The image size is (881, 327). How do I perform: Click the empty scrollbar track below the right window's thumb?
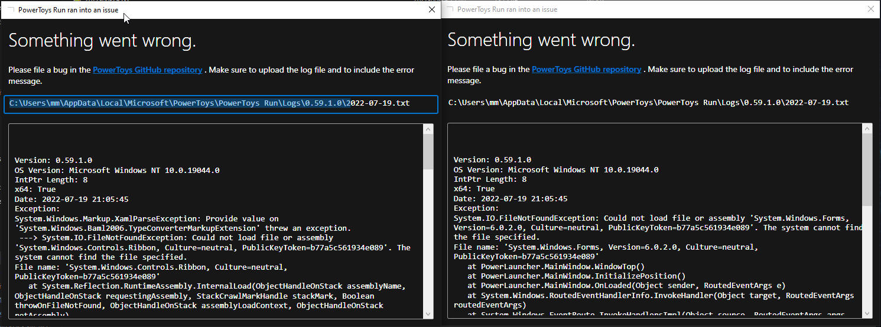(x=867, y=257)
